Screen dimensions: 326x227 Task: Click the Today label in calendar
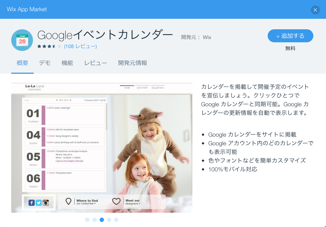[26, 100]
